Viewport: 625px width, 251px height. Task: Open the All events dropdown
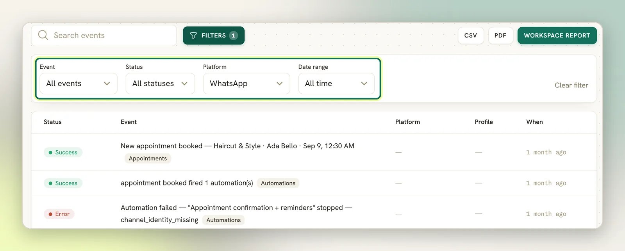79,84
